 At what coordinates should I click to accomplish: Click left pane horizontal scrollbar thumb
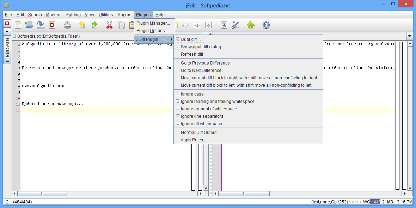point(42,194)
